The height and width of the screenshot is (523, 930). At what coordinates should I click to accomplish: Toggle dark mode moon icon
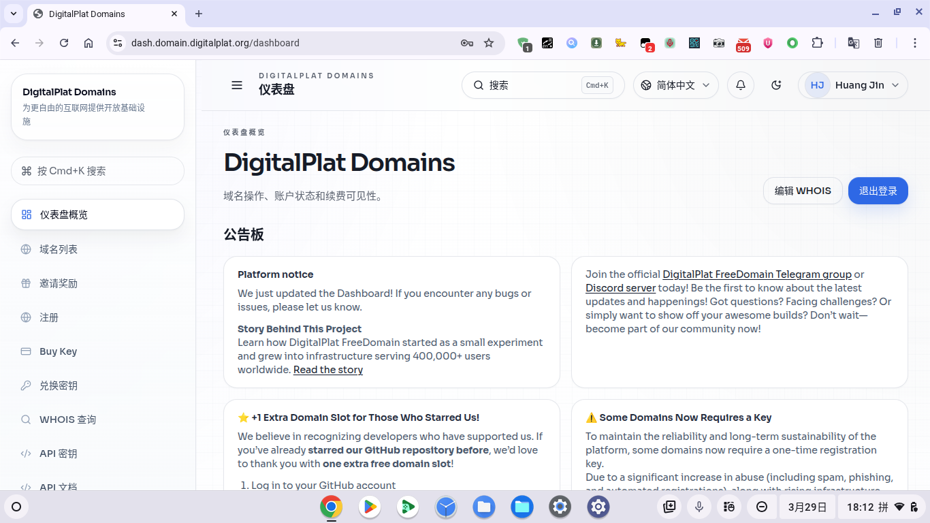[776, 85]
